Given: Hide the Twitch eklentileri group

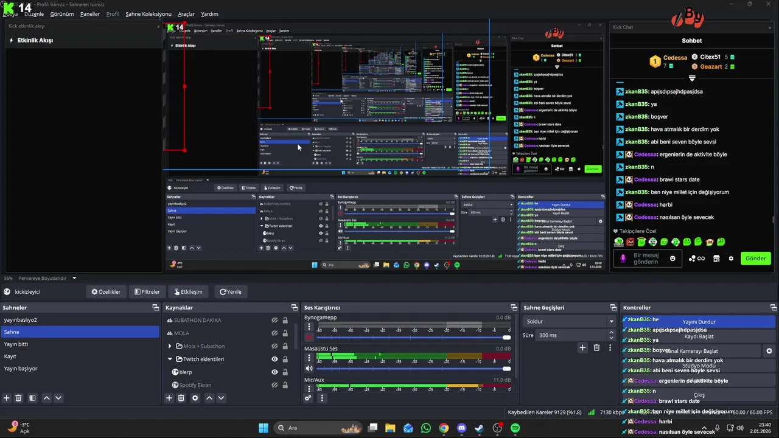Looking at the screenshot, I should [x=274, y=360].
